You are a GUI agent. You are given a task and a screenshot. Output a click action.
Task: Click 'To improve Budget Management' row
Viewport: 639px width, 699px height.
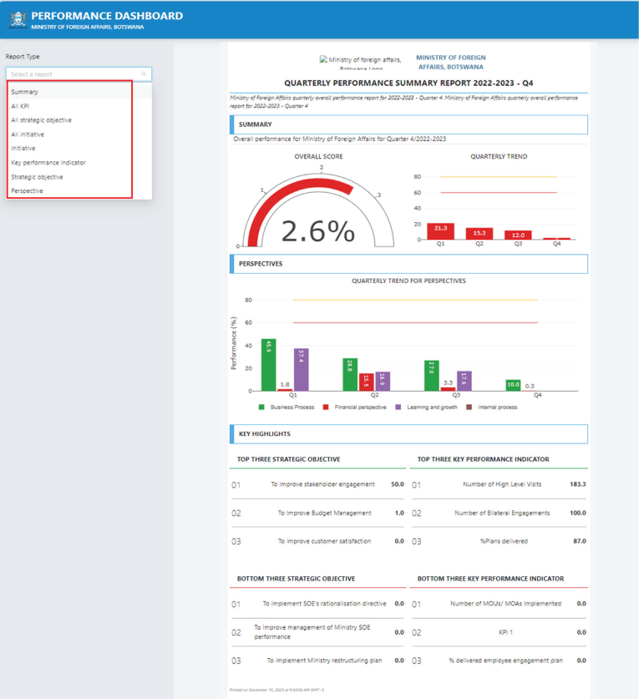[x=317, y=513]
